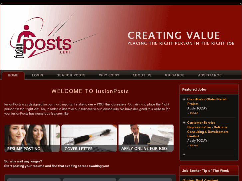
Task: Go to the LOGIN page
Action: pos(38,75)
